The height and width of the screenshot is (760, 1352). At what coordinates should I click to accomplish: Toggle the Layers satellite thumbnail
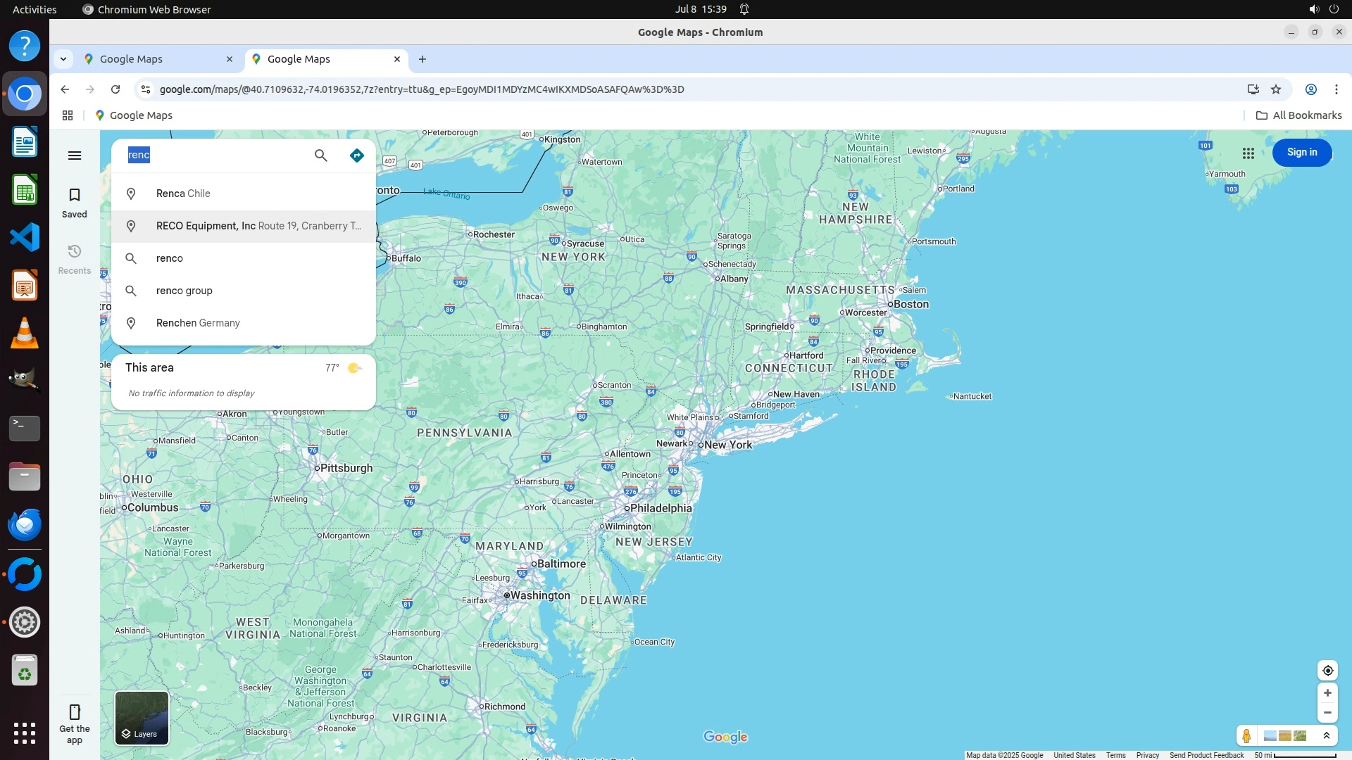pyautogui.click(x=142, y=718)
